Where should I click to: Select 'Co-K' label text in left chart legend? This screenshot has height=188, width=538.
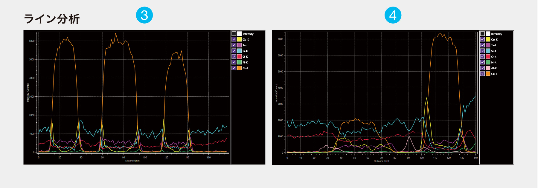pyautogui.click(x=246, y=40)
